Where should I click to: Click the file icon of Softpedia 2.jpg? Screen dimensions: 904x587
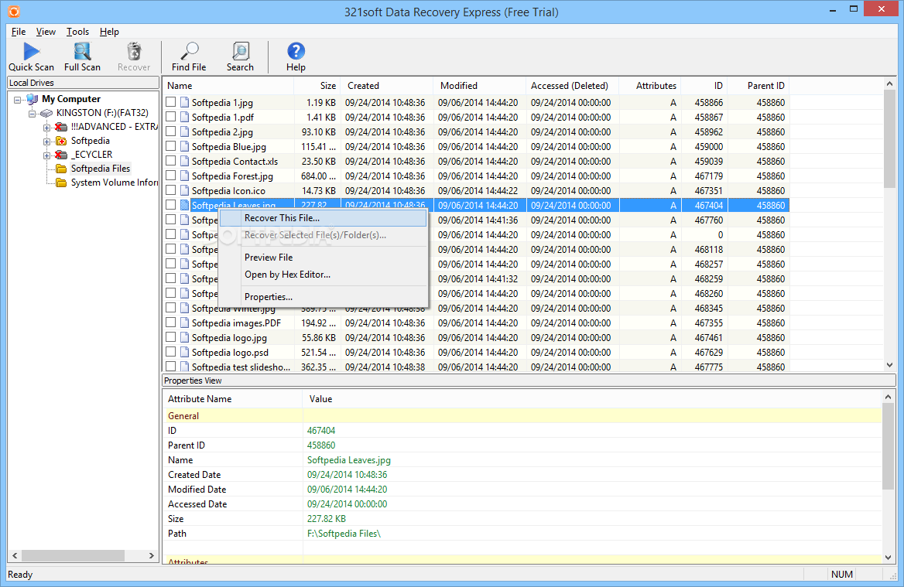tap(184, 132)
